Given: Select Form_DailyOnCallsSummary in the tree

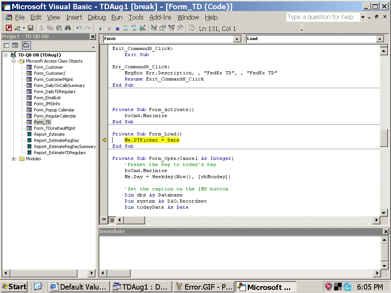Looking at the screenshot, I should click(x=59, y=85).
